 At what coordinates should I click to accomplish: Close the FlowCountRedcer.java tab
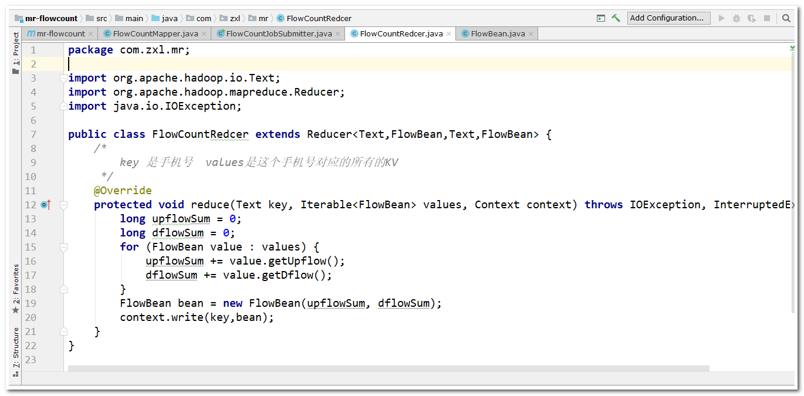pyautogui.click(x=449, y=34)
